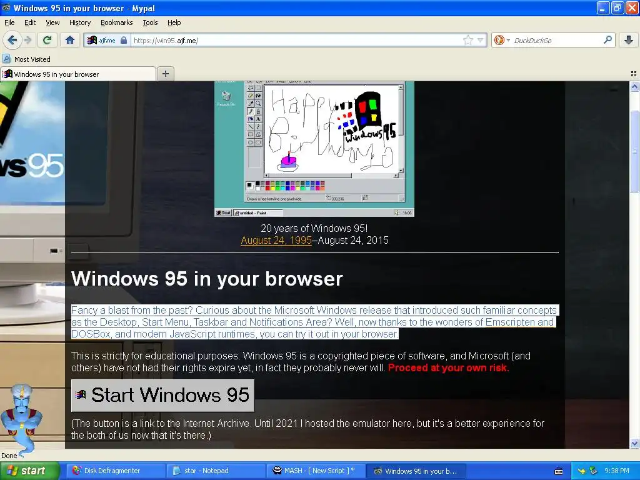The height and width of the screenshot is (480, 640).
Task: Click the DOSBox link in the paragraph
Action: (91, 334)
